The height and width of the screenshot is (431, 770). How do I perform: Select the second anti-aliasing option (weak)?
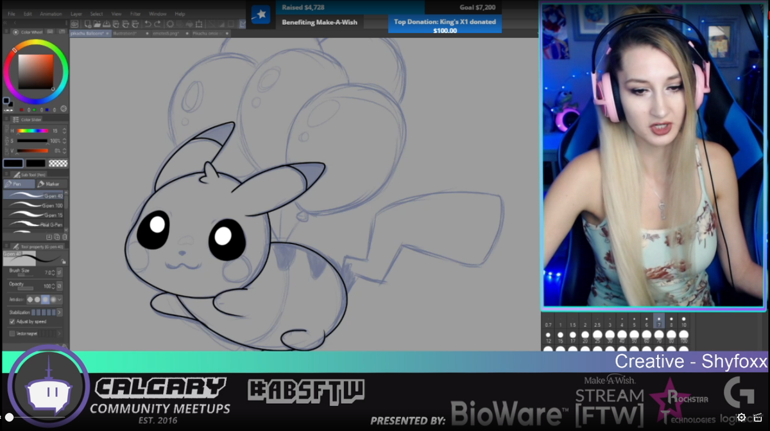click(37, 299)
